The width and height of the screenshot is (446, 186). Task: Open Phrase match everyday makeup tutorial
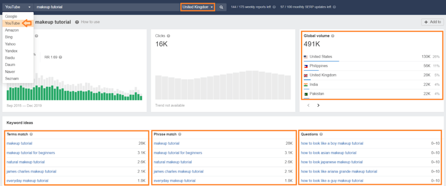click(175, 181)
